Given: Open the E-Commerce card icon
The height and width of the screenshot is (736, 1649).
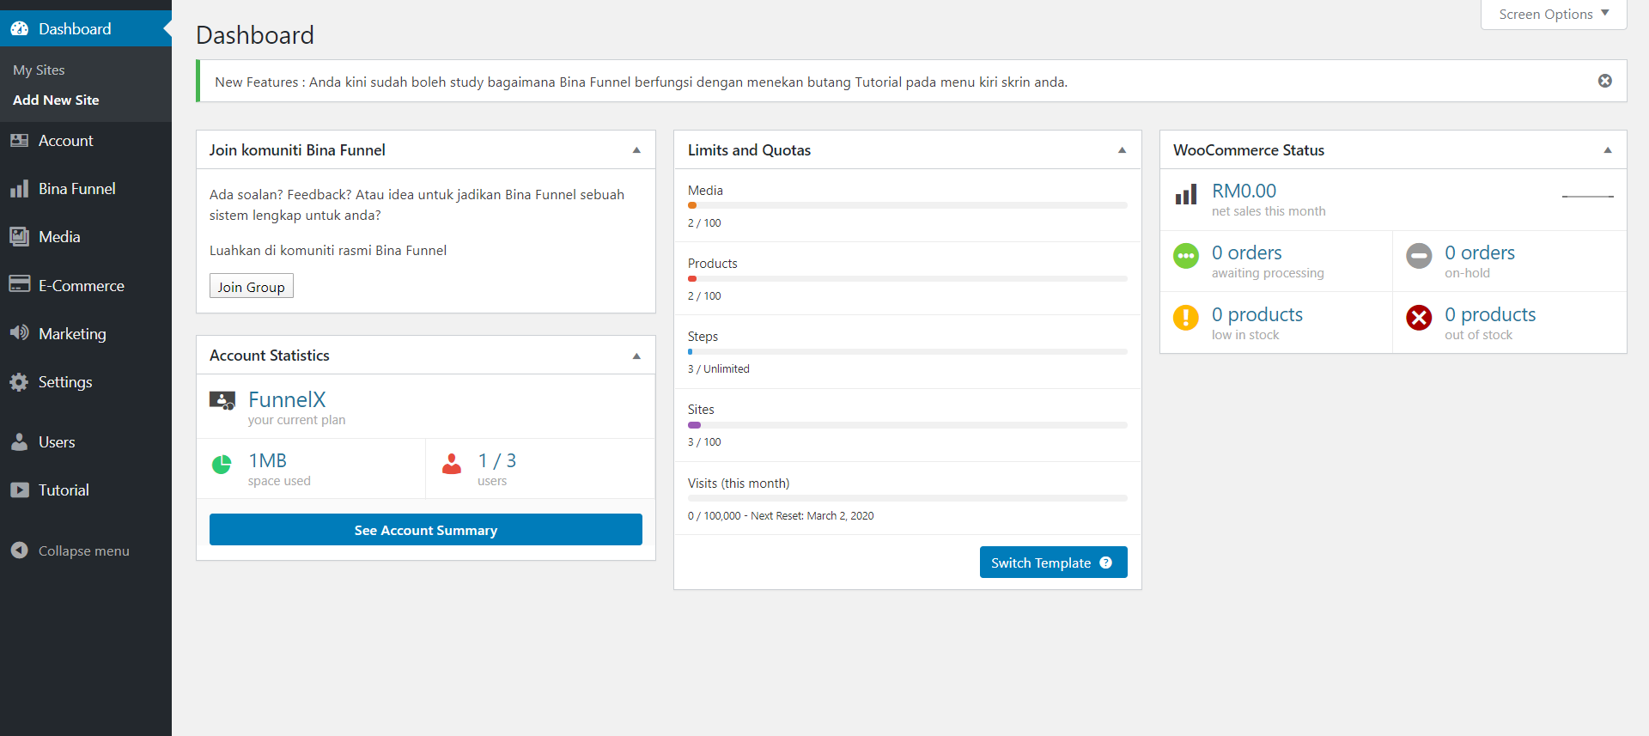Looking at the screenshot, I should pyautogui.click(x=19, y=285).
